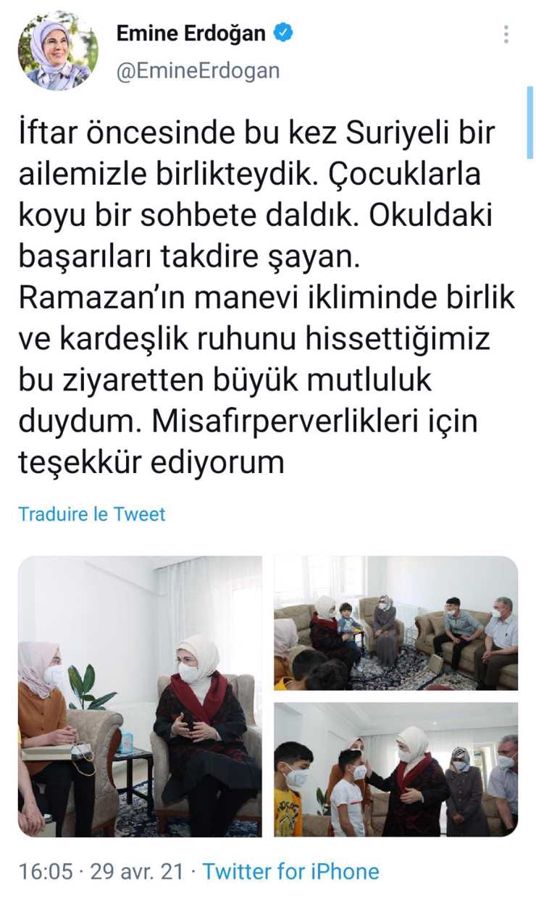Click the 16:05 timestamp

tap(46, 871)
